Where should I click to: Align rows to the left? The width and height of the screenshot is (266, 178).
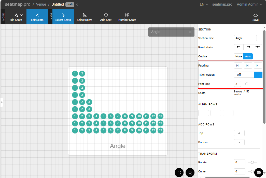click(203, 113)
